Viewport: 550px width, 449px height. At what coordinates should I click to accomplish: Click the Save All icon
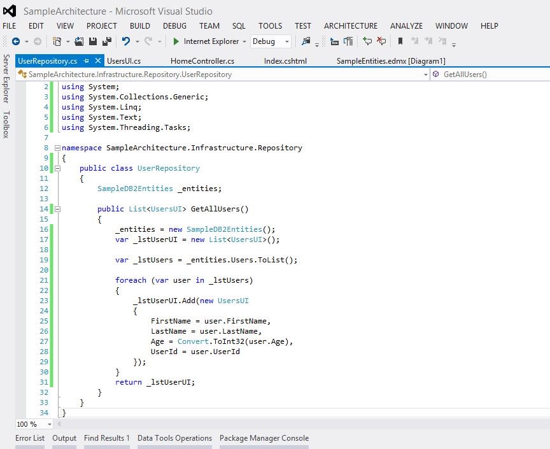(x=106, y=42)
